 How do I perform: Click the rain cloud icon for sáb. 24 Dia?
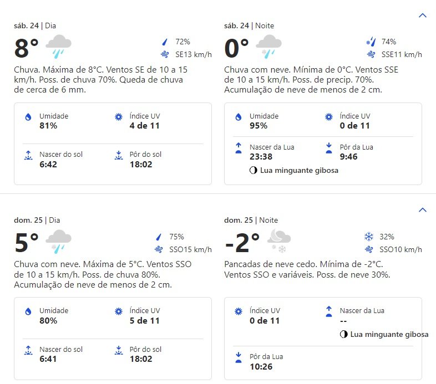pyautogui.click(x=58, y=47)
